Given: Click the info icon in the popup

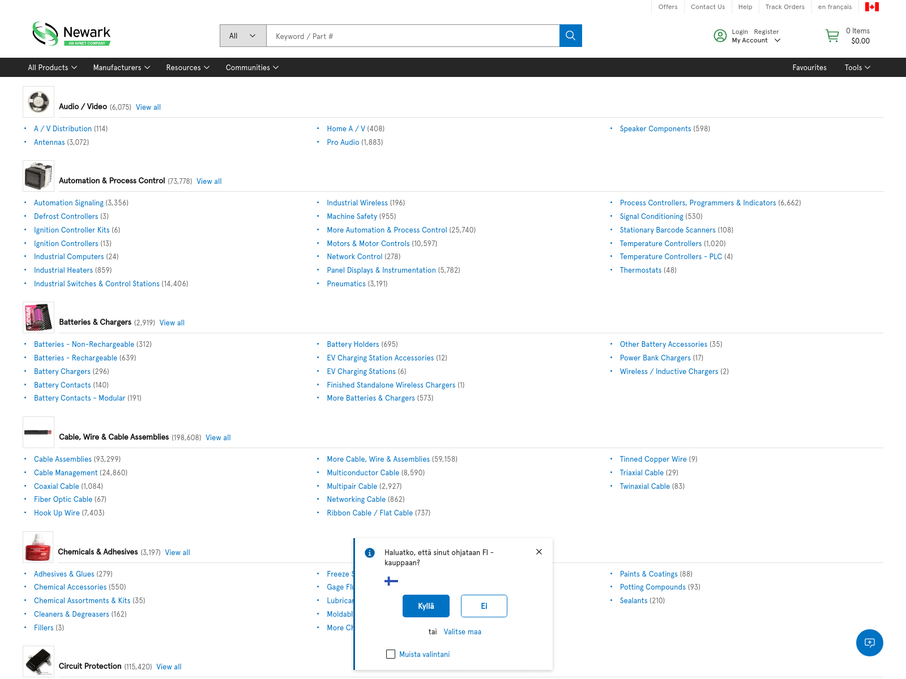Looking at the screenshot, I should [x=370, y=553].
